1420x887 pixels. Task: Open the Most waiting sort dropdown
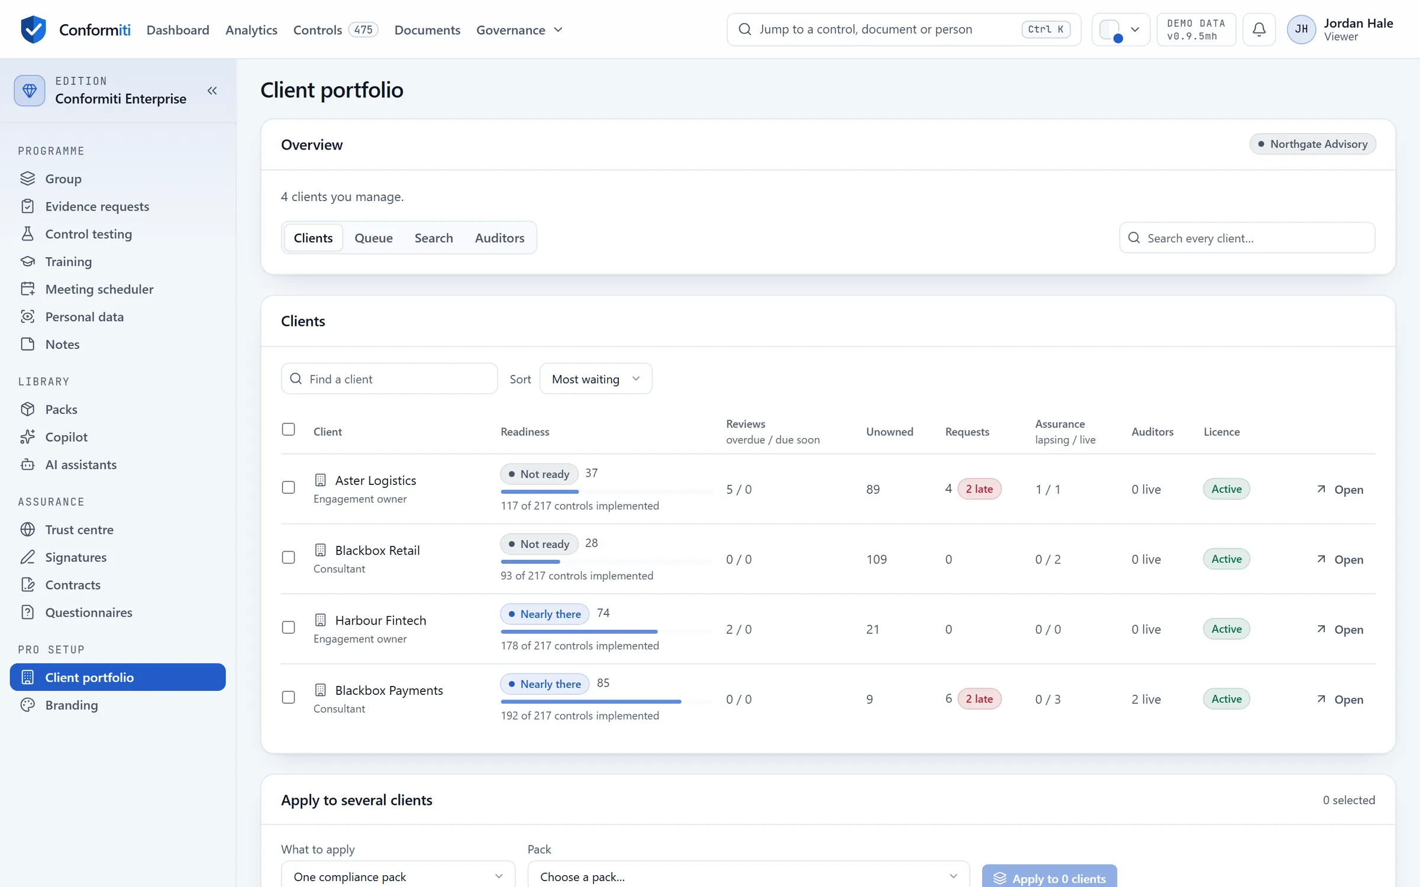(596, 379)
